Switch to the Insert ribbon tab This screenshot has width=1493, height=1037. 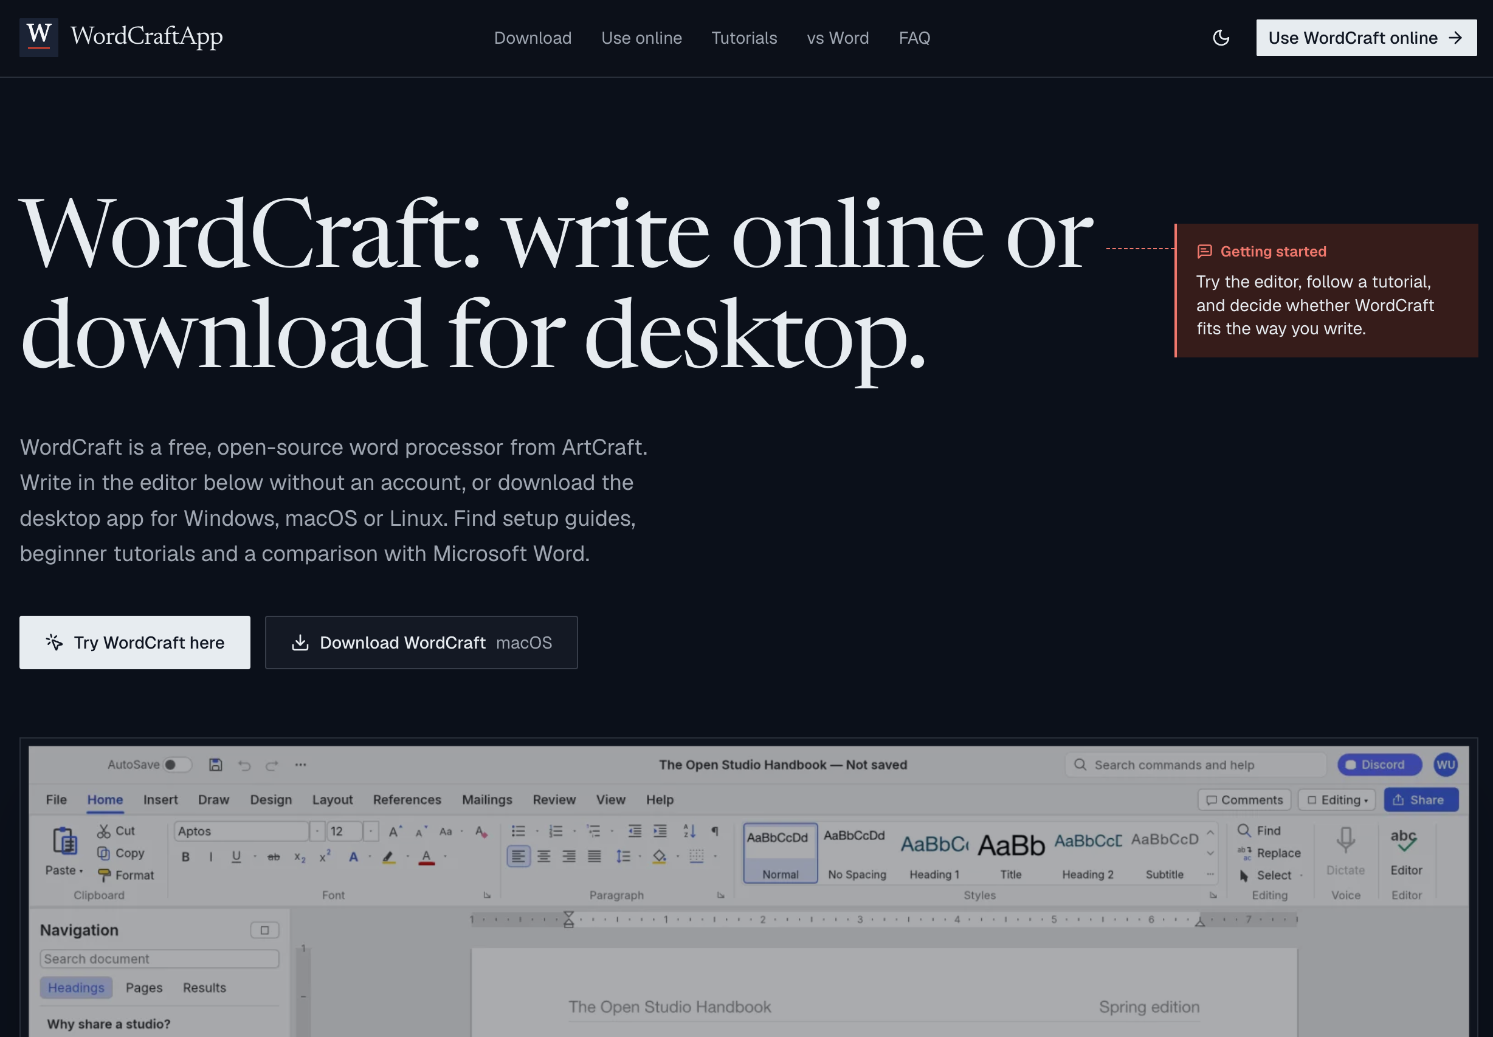point(160,800)
